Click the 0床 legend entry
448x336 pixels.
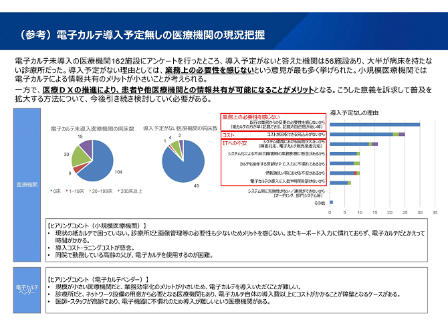tap(55, 191)
